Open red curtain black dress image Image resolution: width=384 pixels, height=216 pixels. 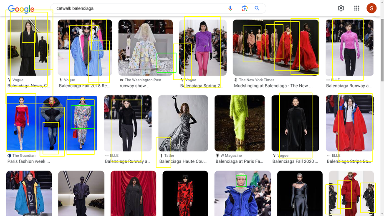click(x=133, y=193)
